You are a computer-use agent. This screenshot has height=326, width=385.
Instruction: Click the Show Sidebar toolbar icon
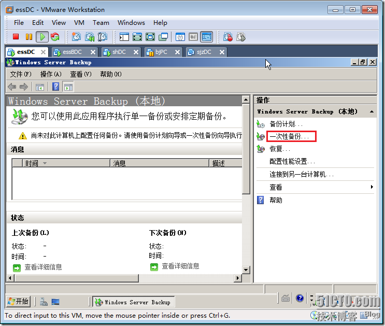pyautogui.click(x=124, y=37)
